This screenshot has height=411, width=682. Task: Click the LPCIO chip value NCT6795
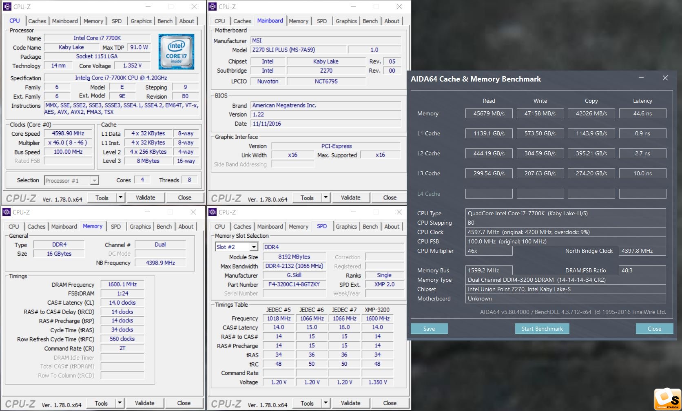[x=326, y=81]
